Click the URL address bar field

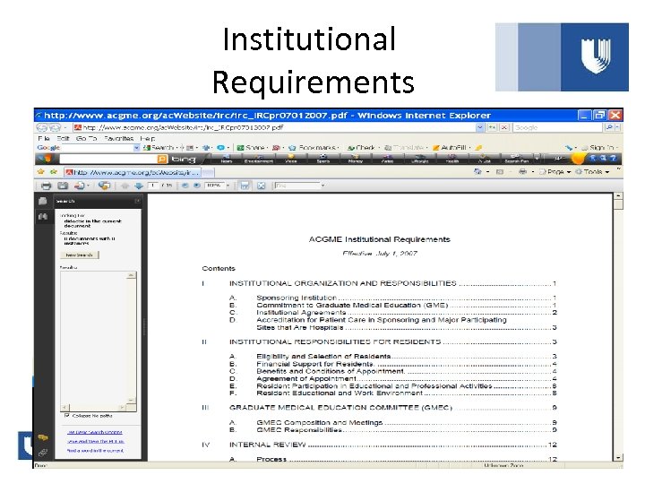[276, 127]
